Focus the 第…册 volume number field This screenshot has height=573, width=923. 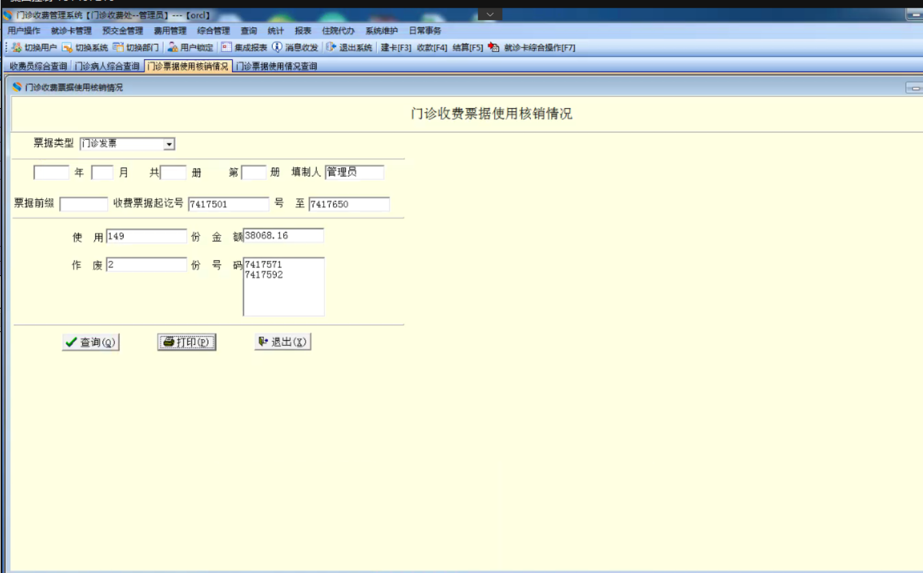click(x=254, y=173)
